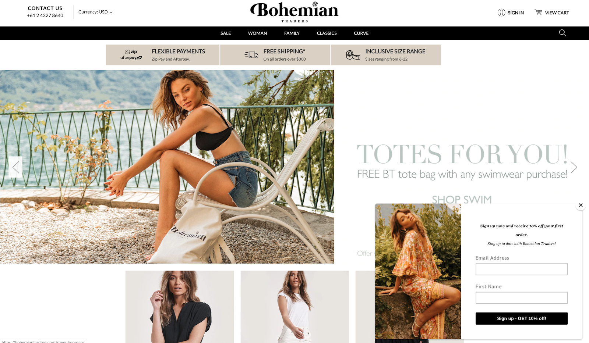Screen dimensions: 589x343
Task: Click the free shipping truck icon
Action: pyautogui.click(x=251, y=55)
